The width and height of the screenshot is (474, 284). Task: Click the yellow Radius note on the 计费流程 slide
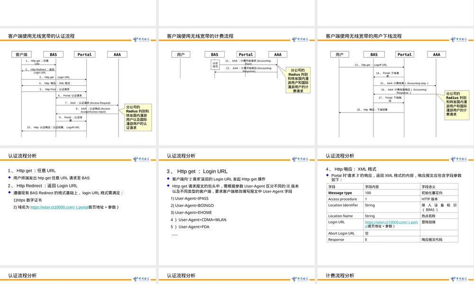tap(298, 80)
